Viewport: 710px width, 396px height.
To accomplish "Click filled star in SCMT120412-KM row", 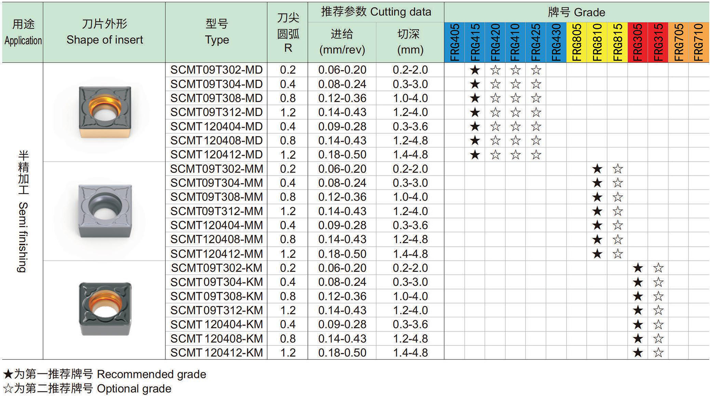I will [638, 353].
